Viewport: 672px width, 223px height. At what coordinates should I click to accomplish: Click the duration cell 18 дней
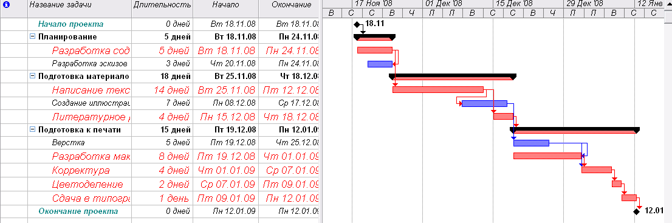[162, 77]
